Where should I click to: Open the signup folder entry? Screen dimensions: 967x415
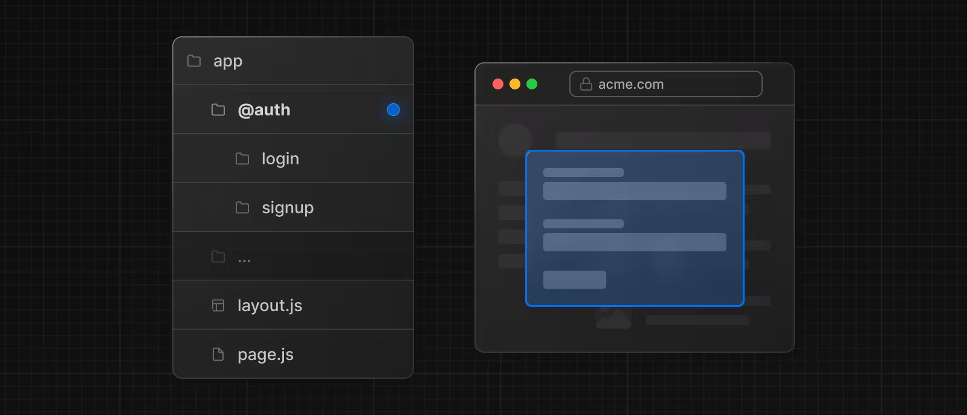point(288,208)
